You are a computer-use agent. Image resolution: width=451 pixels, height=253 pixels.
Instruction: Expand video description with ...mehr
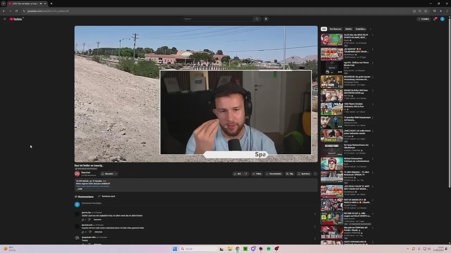click(x=80, y=189)
